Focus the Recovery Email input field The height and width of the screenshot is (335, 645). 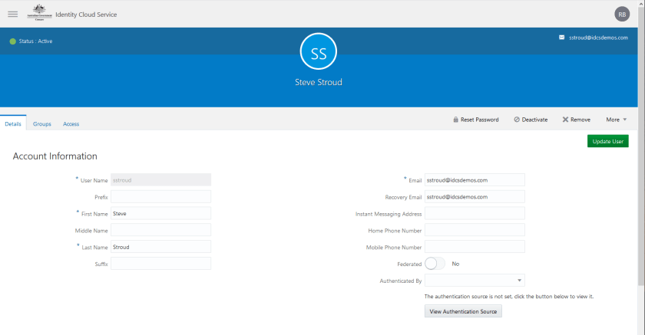click(475, 197)
